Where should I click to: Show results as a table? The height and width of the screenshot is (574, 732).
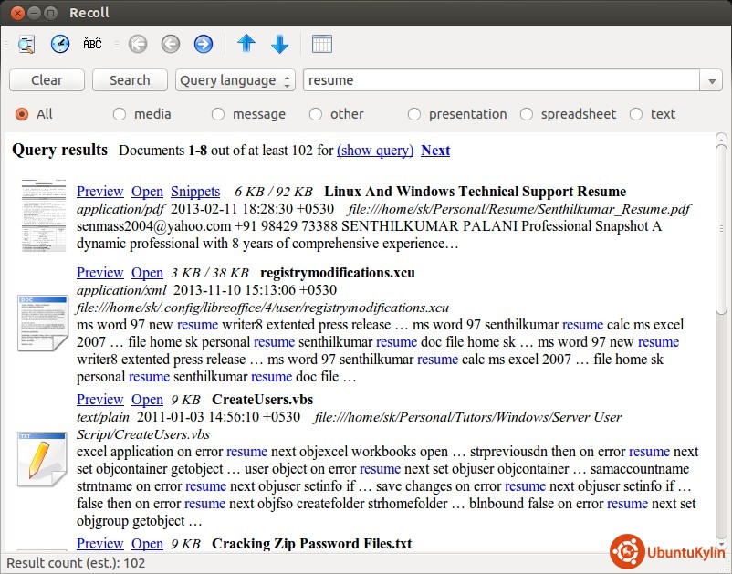coord(321,44)
